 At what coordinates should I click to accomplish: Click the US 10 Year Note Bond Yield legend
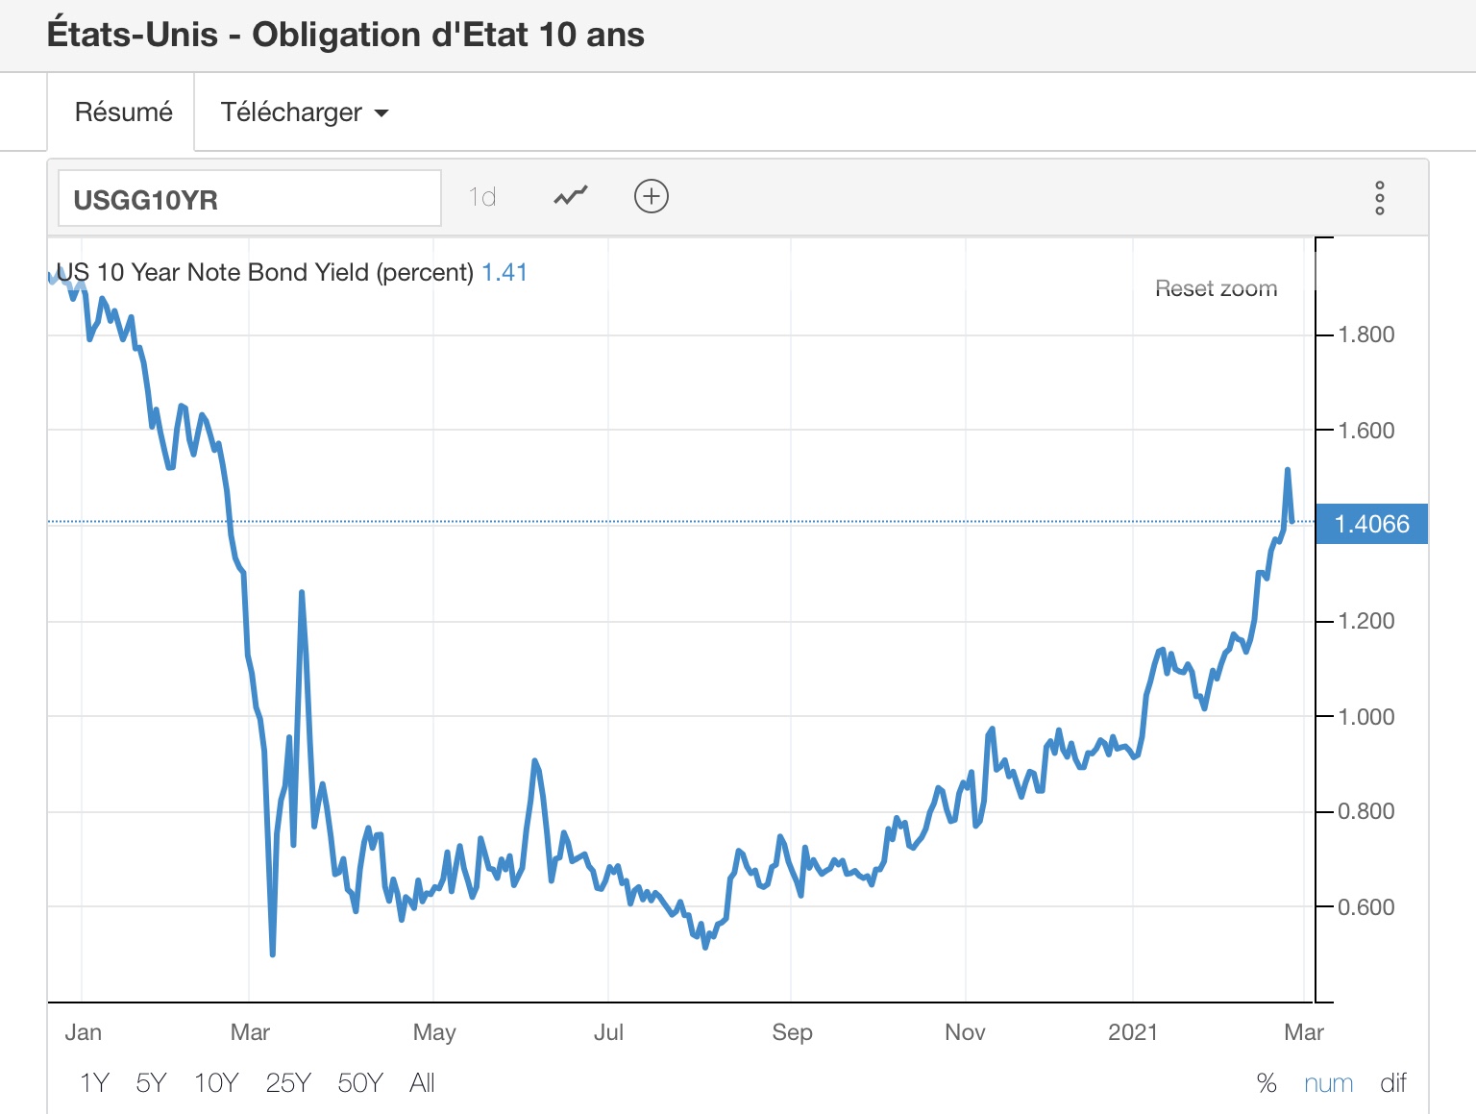tap(264, 272)
